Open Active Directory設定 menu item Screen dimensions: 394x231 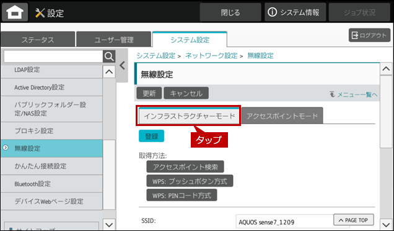(x=51, y=87)
